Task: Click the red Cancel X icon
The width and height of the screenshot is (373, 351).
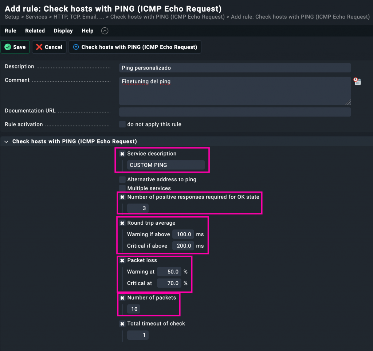Action: (x=39, y=47)
